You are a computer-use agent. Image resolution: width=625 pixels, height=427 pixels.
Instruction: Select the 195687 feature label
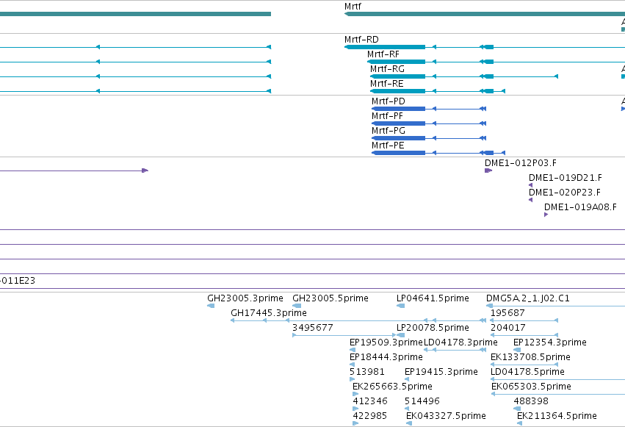tap(507, 313)
